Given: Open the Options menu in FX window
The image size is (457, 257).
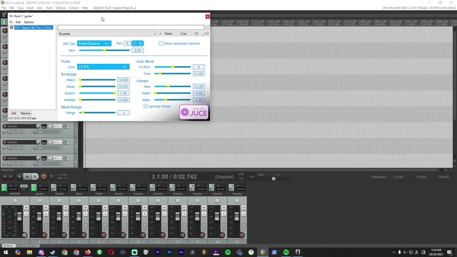Looking at the screenshot, I should pyautogui.click(x=29, y=22).
